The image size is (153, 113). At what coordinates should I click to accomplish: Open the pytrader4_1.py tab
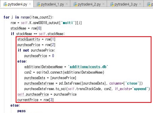[52, 4]
